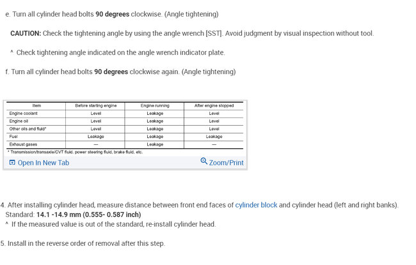Select the Fuel row label
This screenshot has height=265, width=416.
click(13, 136)
